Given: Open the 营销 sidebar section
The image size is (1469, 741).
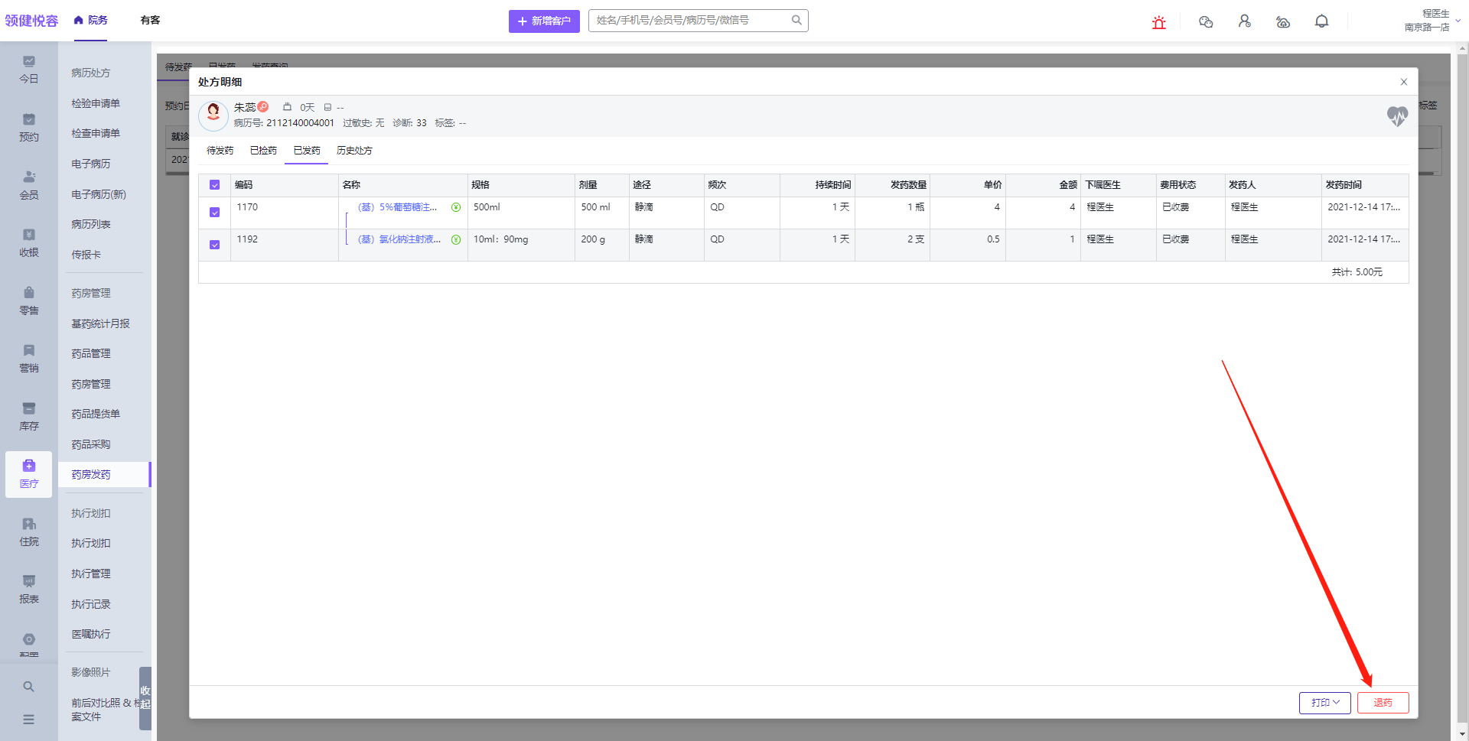Looking at the screenshot, I should click(x=29, y=359).
